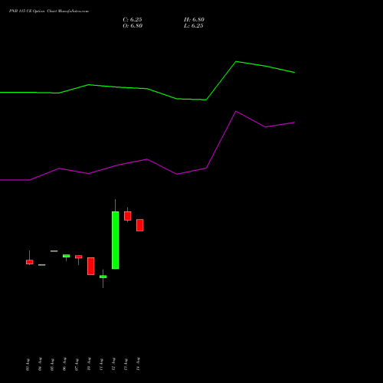Screen dimensions: 383x383
Task: Click the open value O: 6.80
Action: click(133, 26)
